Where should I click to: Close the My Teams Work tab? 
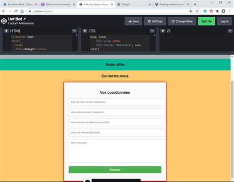point(36,4)
